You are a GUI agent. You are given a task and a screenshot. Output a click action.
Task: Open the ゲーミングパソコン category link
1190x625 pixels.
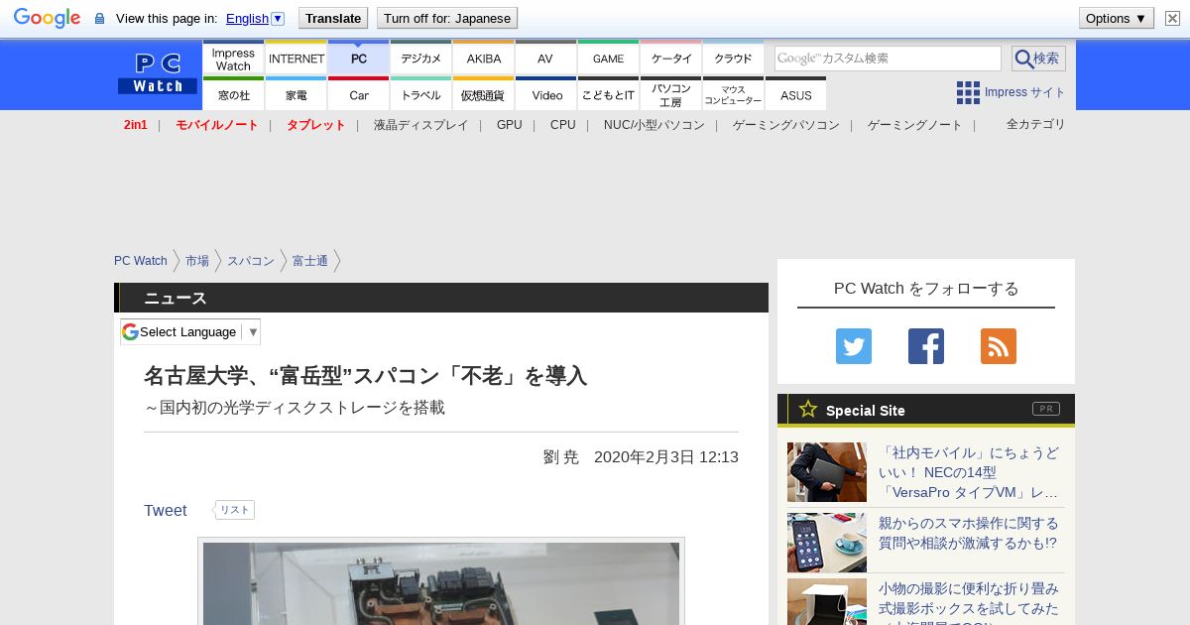coord(786,125)
